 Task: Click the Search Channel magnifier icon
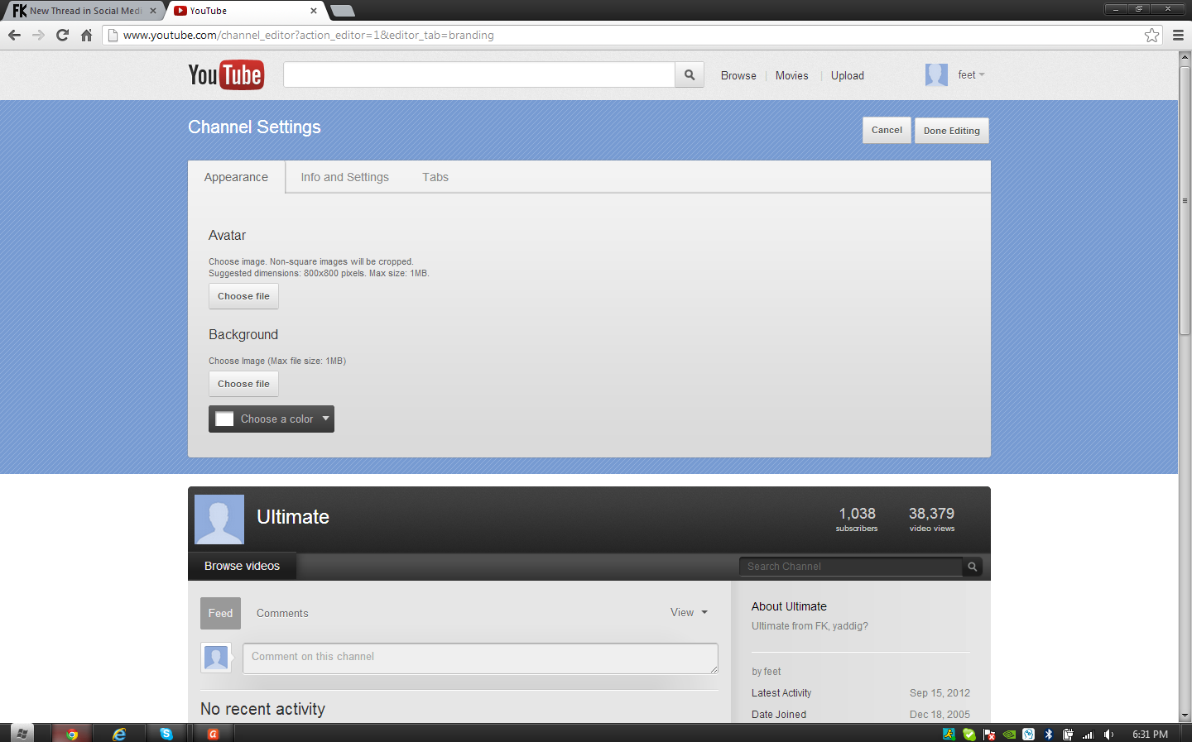pos(973,567)
